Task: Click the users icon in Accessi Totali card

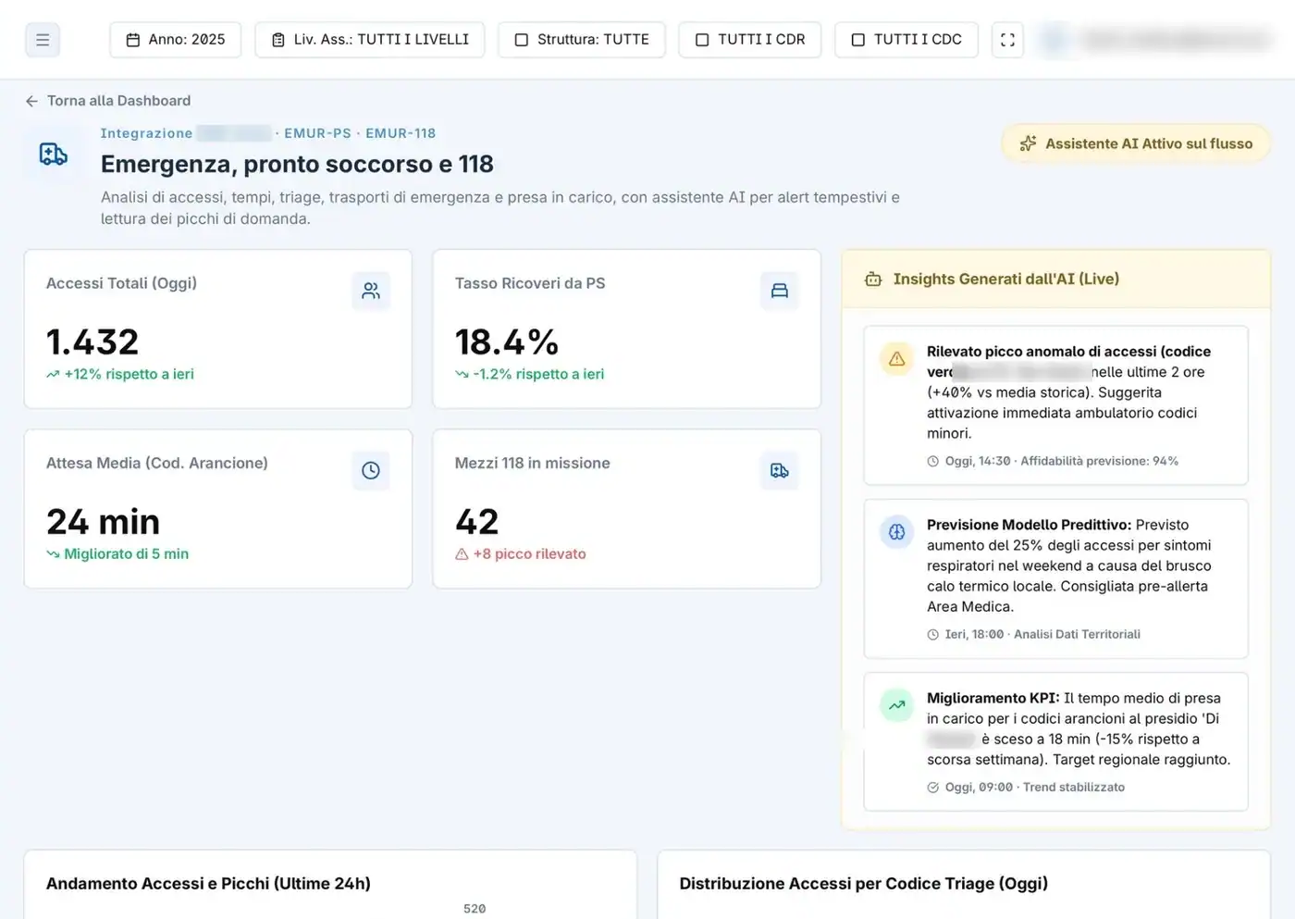Action: pyautogui.click(x=371, y=291)
